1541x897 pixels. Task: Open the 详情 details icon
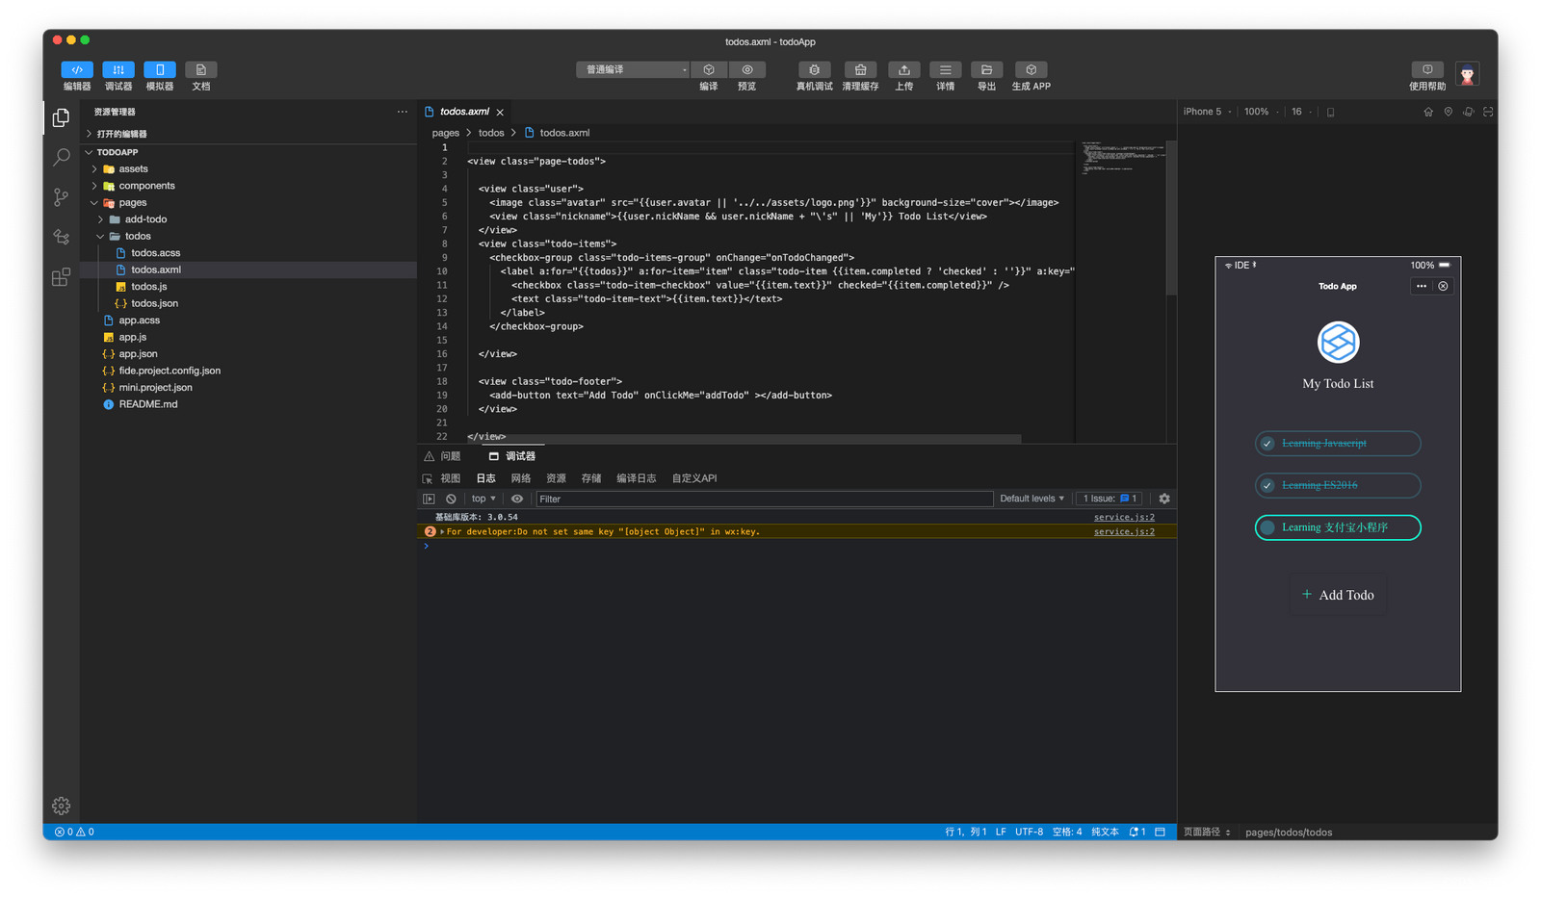click(945, 69)
